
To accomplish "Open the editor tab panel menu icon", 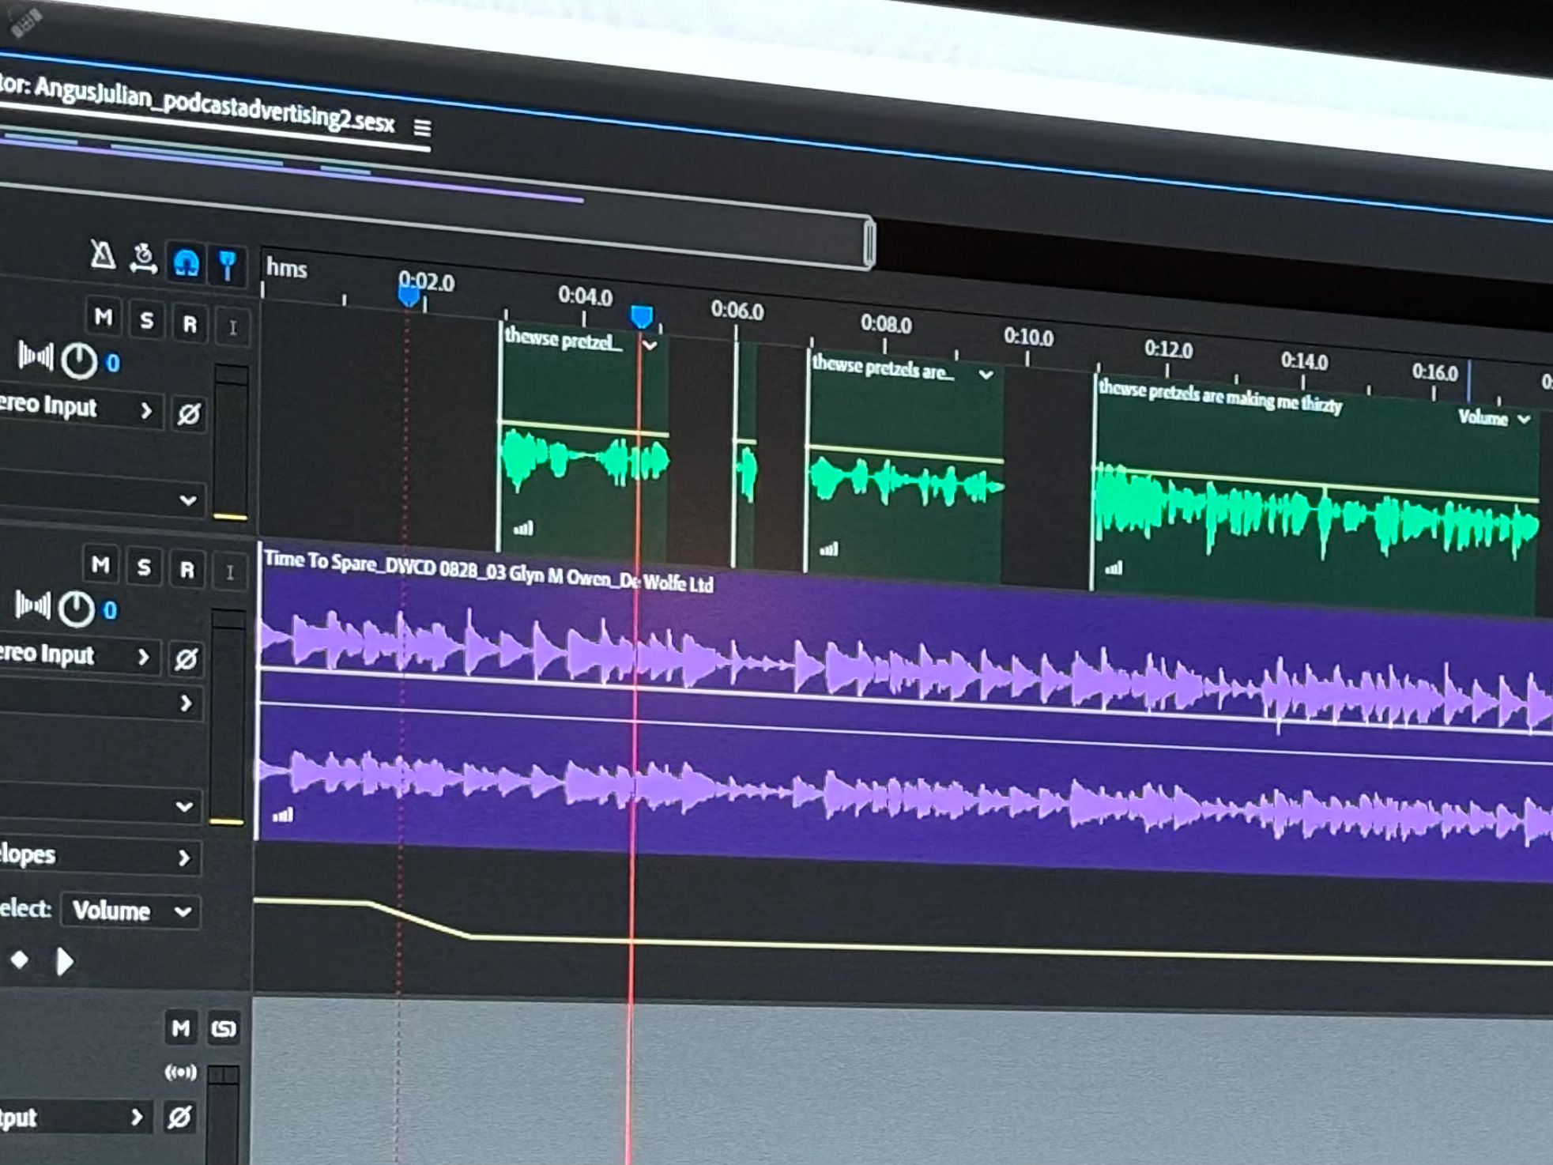I will click(423, 127).
